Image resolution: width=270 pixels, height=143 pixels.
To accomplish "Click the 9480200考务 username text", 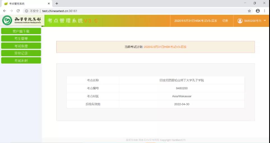I will coord(253,21).
